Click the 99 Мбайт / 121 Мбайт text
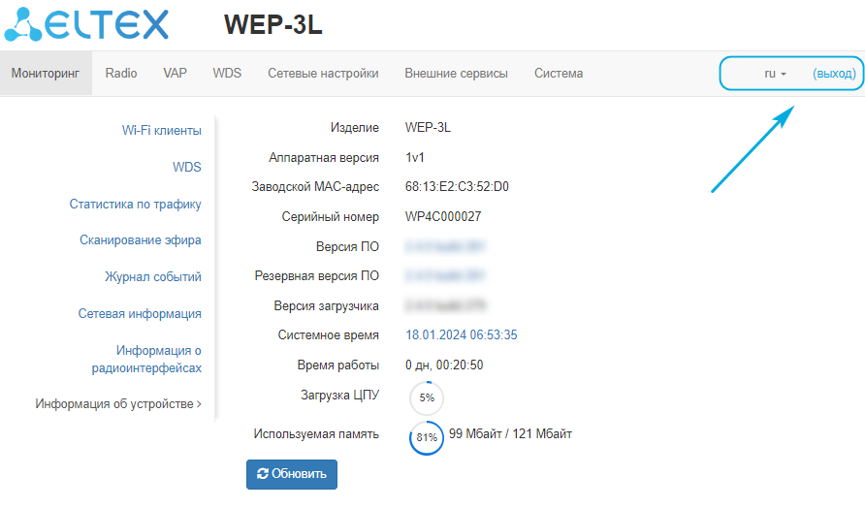The height and width of the screenshot is (508, 865). coord(510,434)
